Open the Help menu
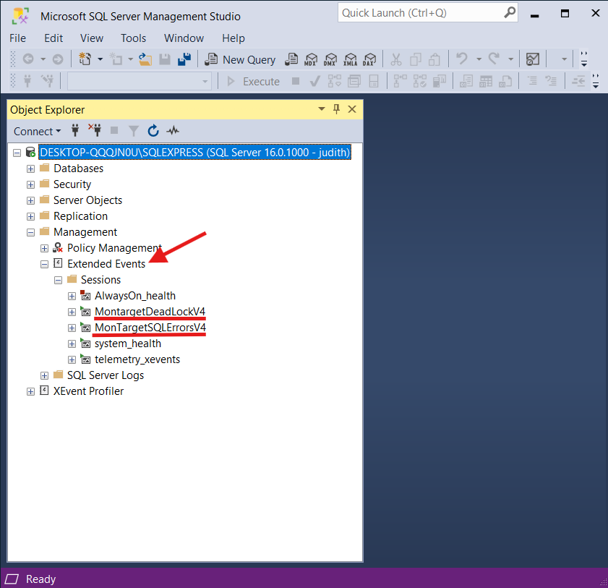Screen dimensions: 608x588 pos(234,38)
